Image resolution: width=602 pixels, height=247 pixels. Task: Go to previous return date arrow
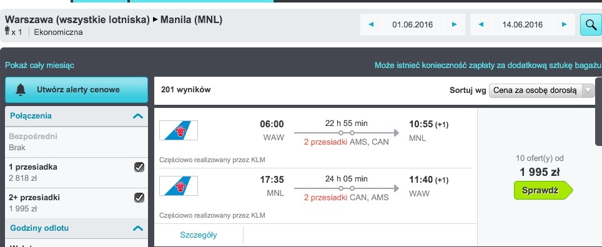[481, 24]
